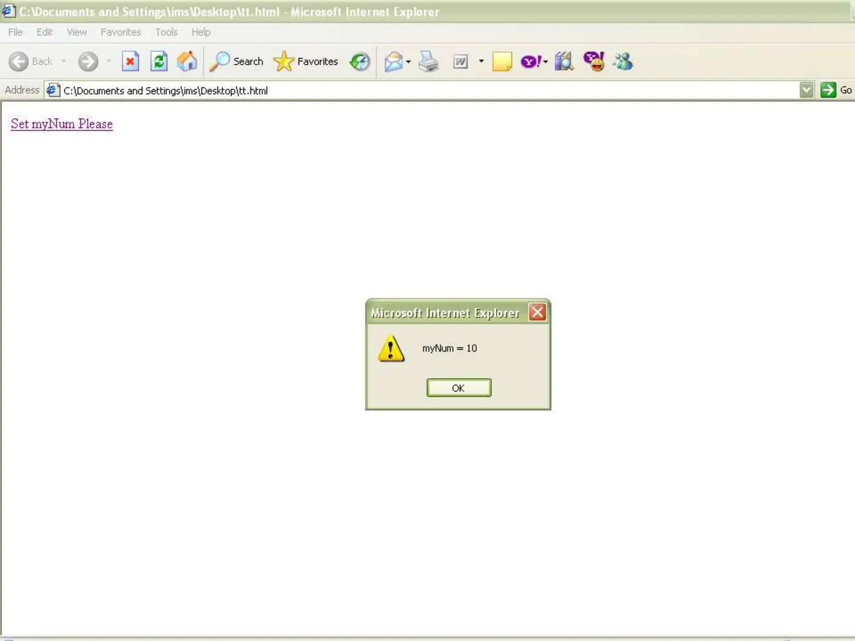The width and height of the screenshot is (855, 641).
Task: Open the Messenger people icon
Action: pyautogui.click(x=623, y=62)
